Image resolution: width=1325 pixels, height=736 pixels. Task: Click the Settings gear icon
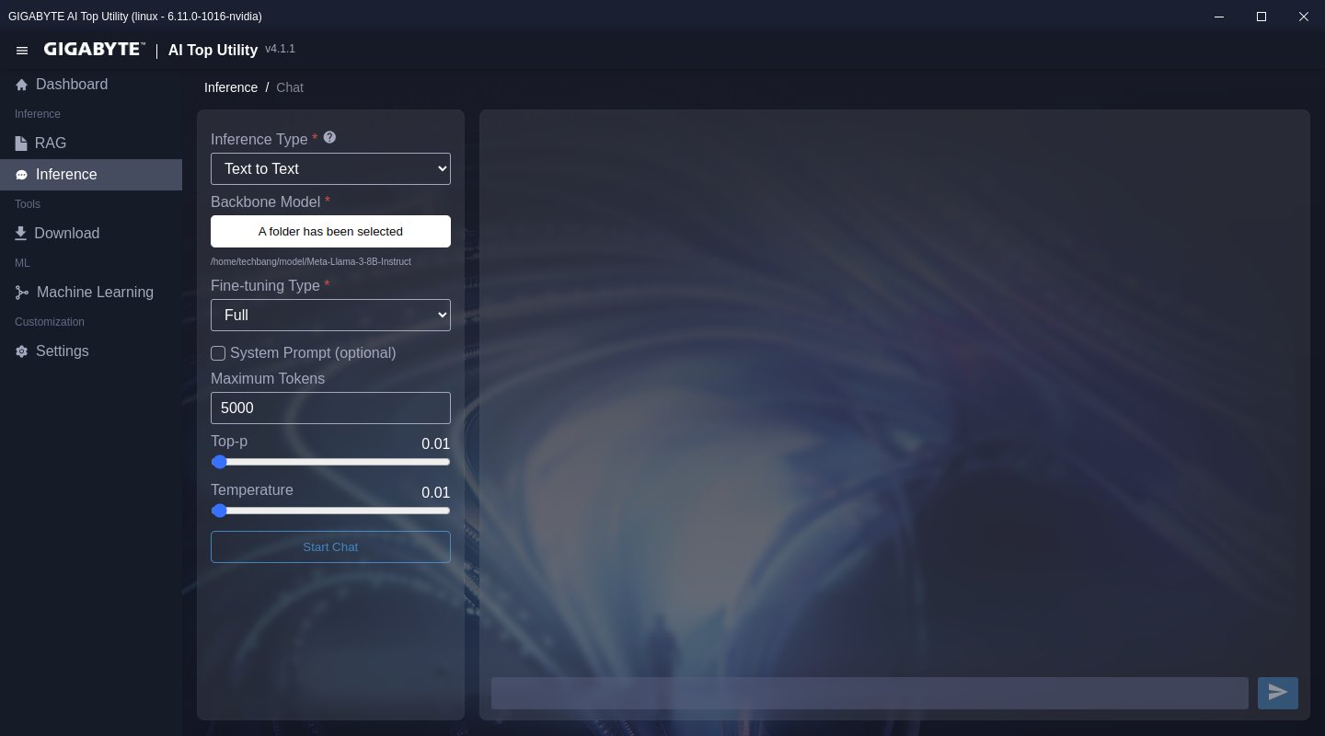[x=21, y=351]
